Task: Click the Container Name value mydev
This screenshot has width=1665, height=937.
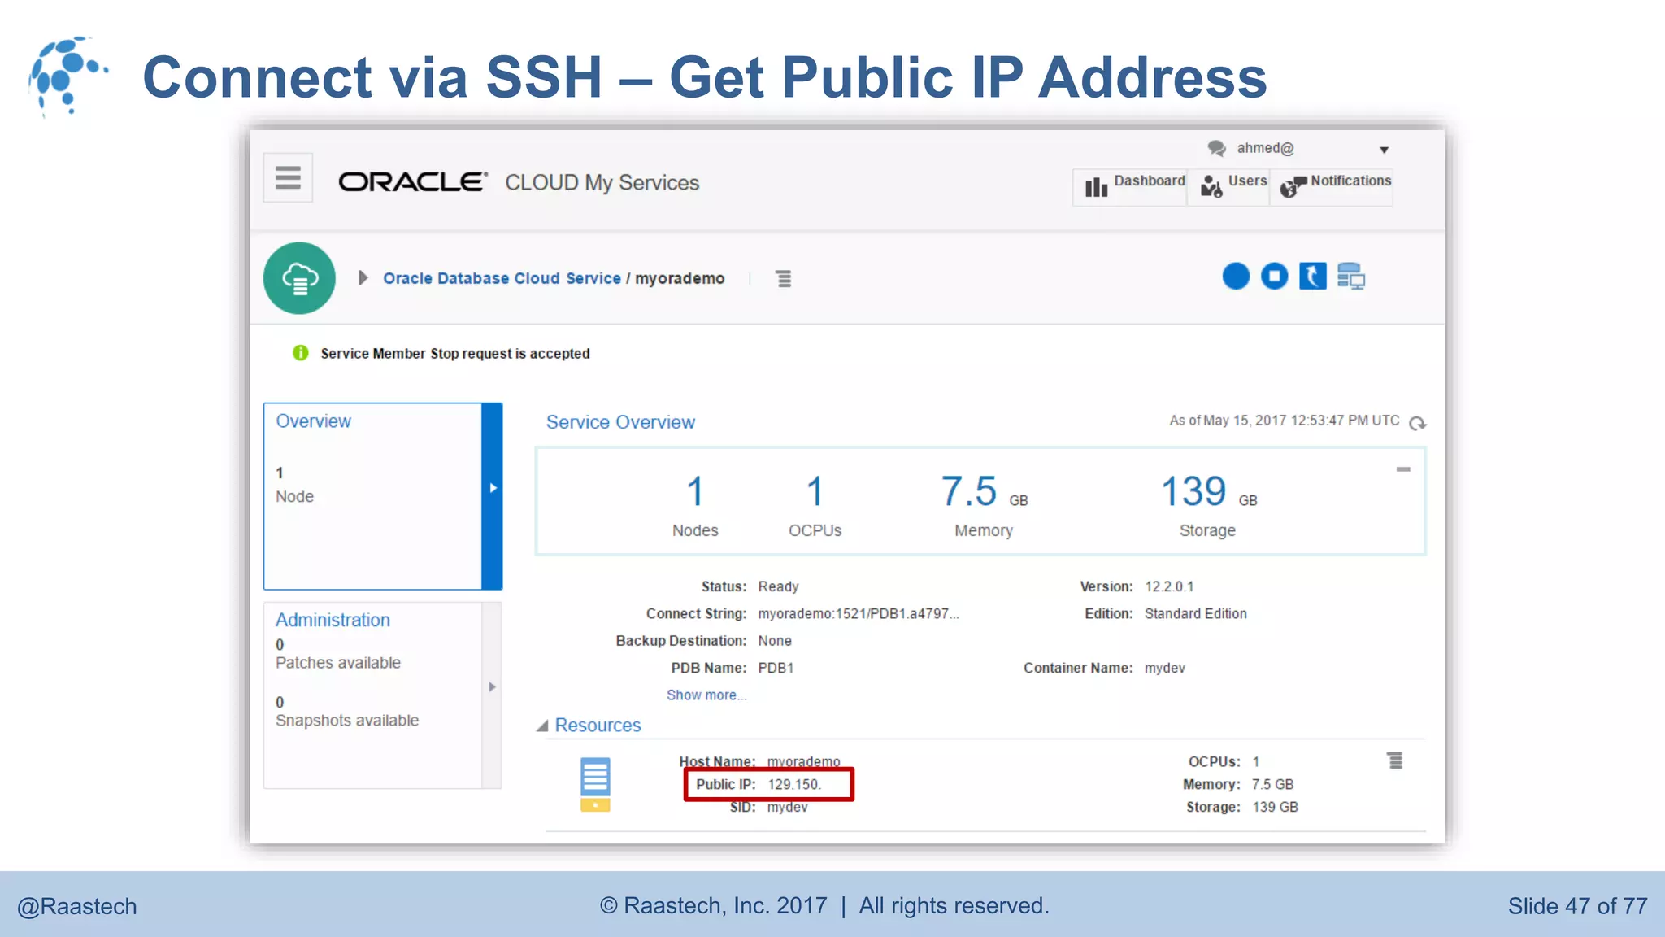Action: [x=1164, y=669]
